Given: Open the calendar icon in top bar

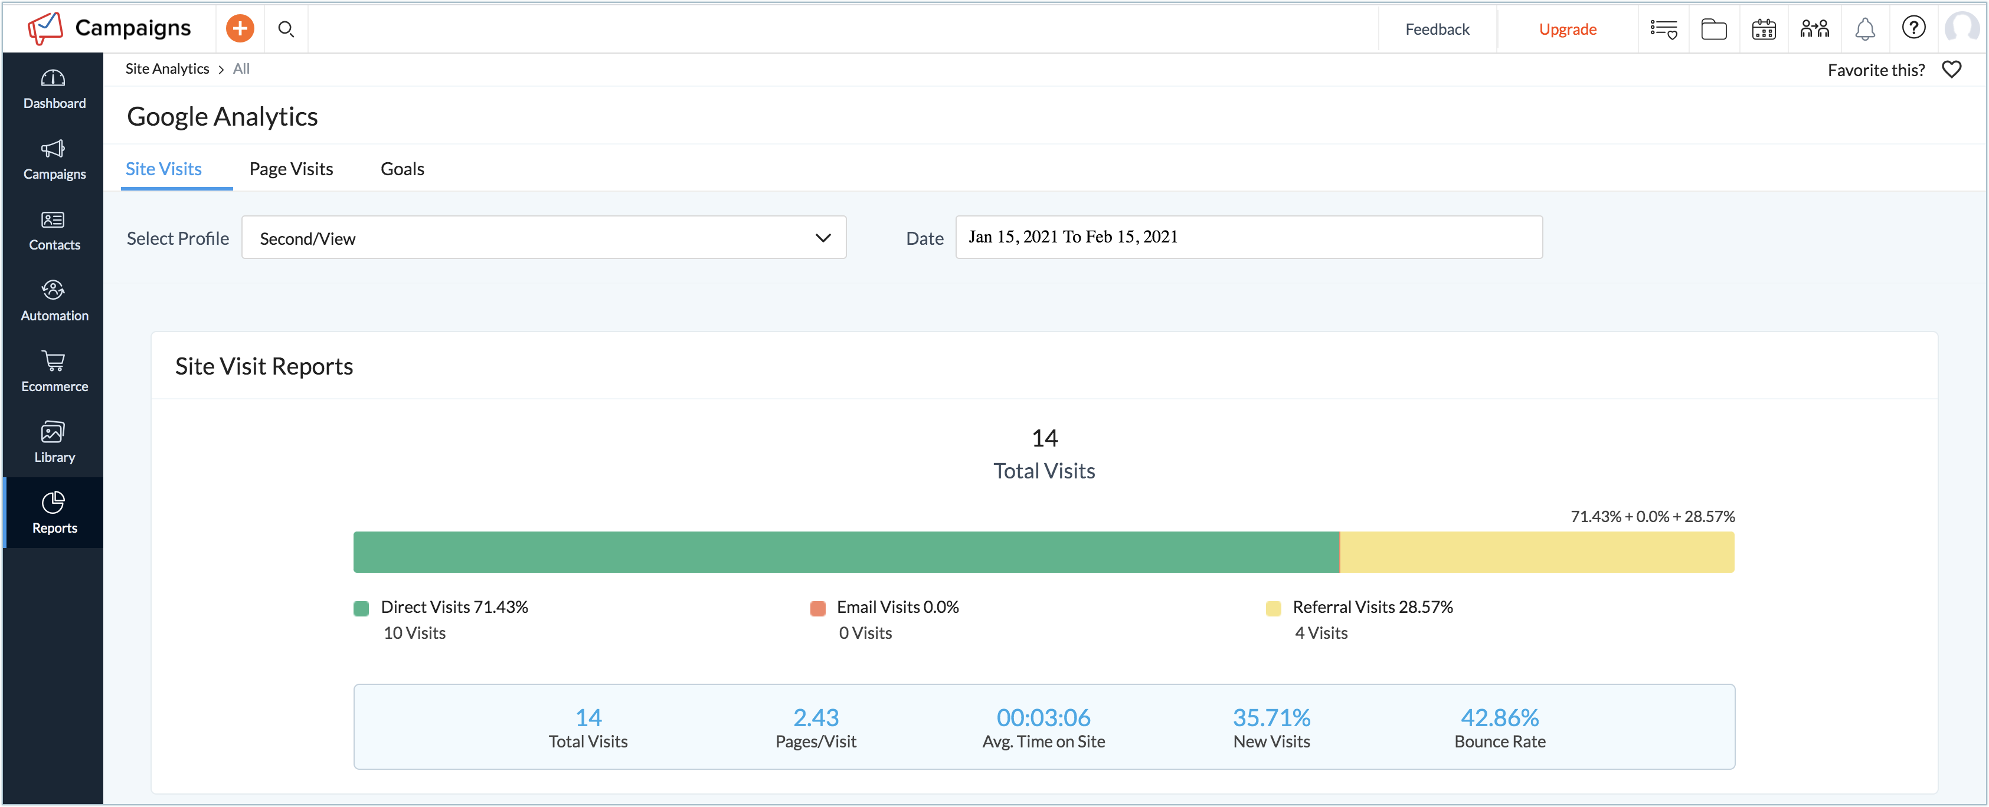Looking at the screenshot, I should [x=1764, y=28].
